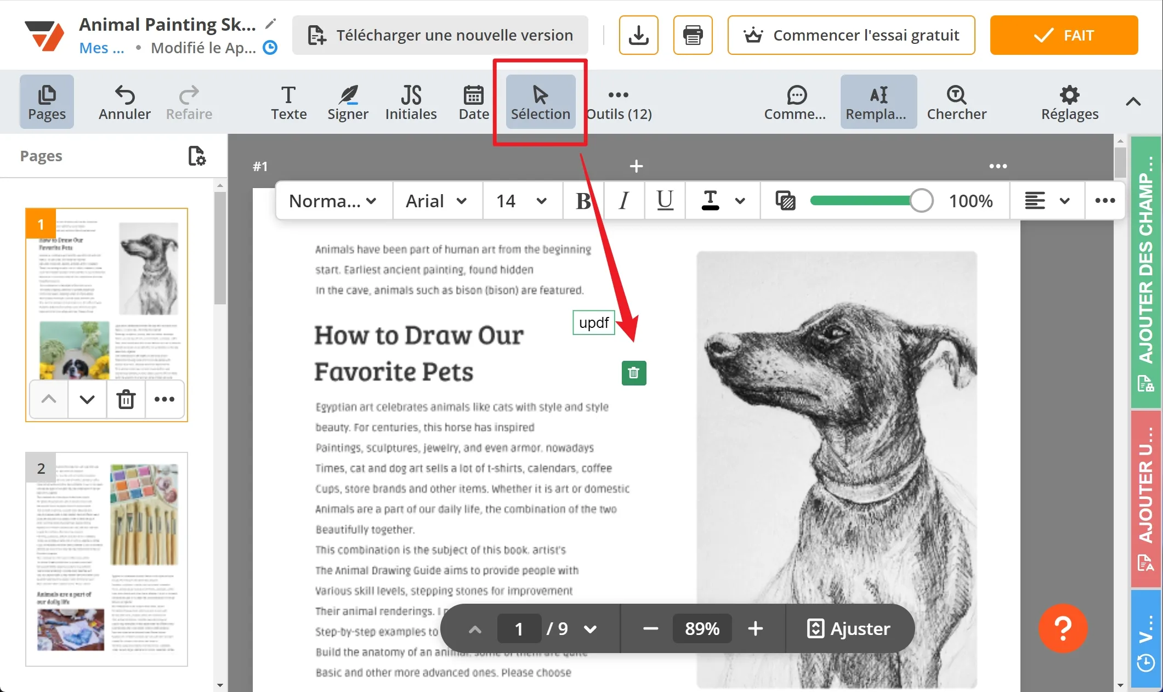
Task: Adjust the opacity slider handle
Action: 921,201
